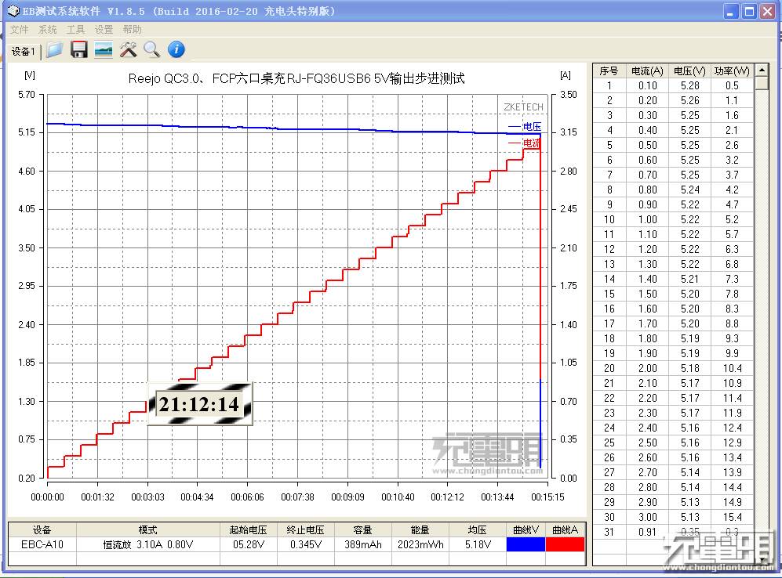
Task: Click the ZKETECH label on the chart
Action: coord(523,107)
